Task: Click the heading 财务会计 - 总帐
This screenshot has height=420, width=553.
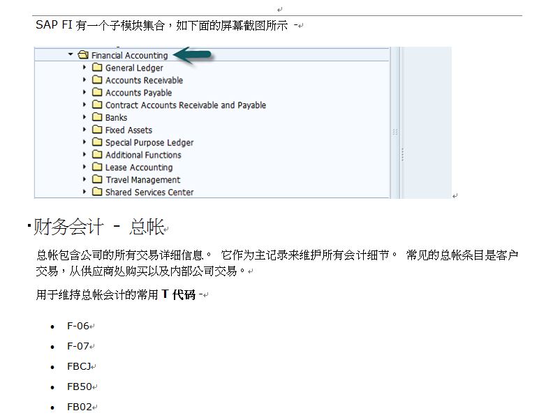Action: pyautogui.click(x=98, y=227)
